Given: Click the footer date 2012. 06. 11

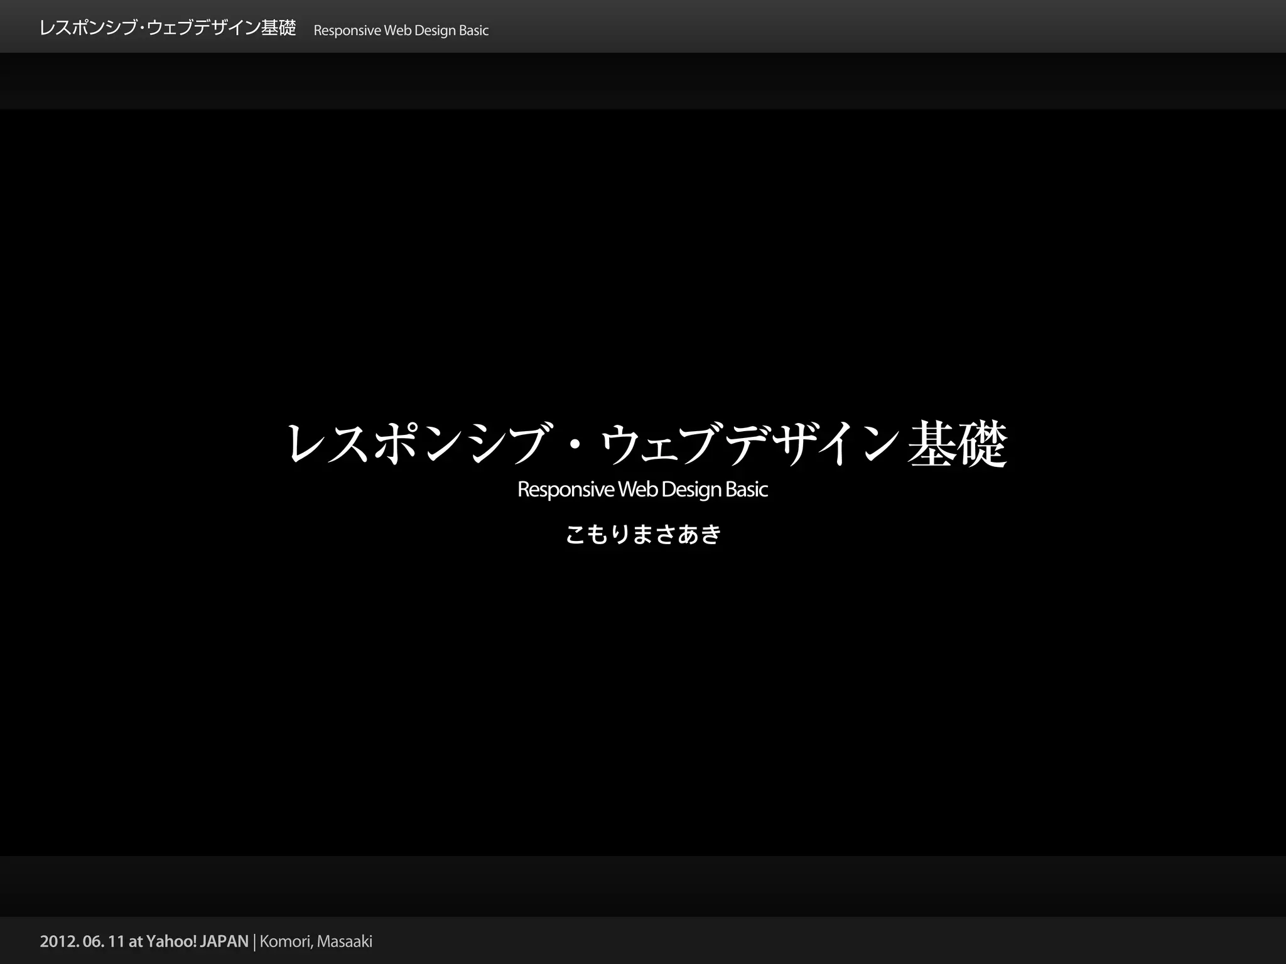Looking at the screenshot, I should (x=82, y=941).
